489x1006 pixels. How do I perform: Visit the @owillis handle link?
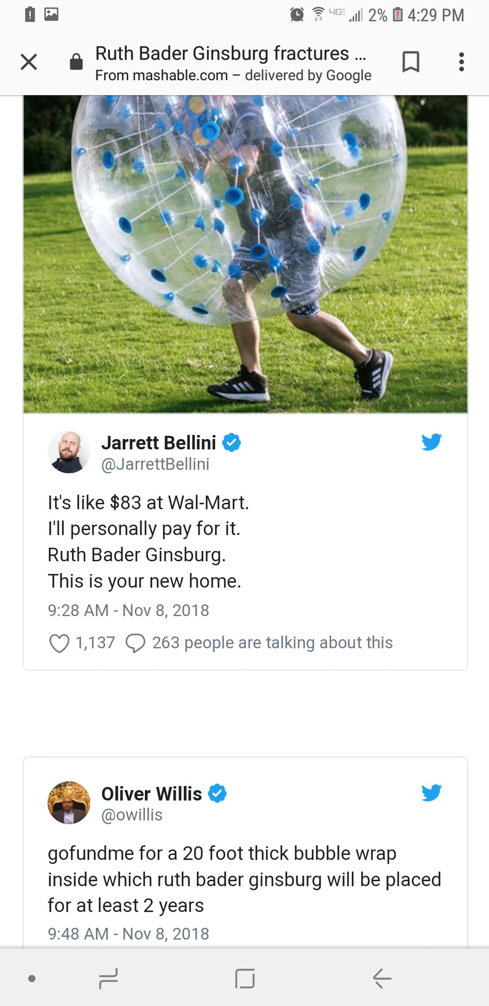[132, 815]
